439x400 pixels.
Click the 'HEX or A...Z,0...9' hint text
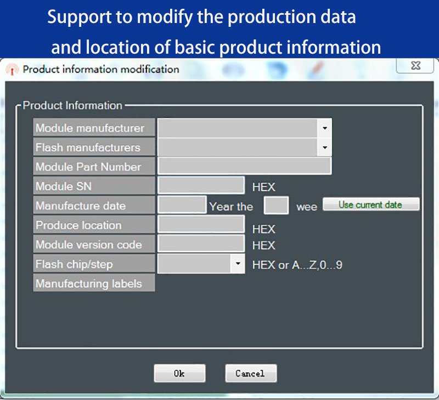coord(297,265)
